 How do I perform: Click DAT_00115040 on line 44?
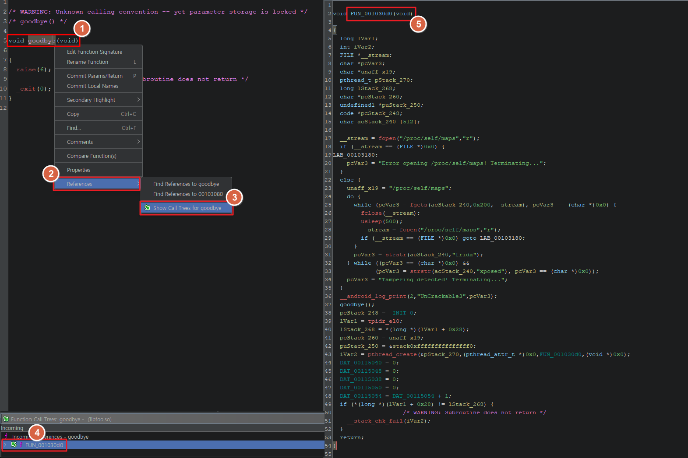click(x=361, y=363)
